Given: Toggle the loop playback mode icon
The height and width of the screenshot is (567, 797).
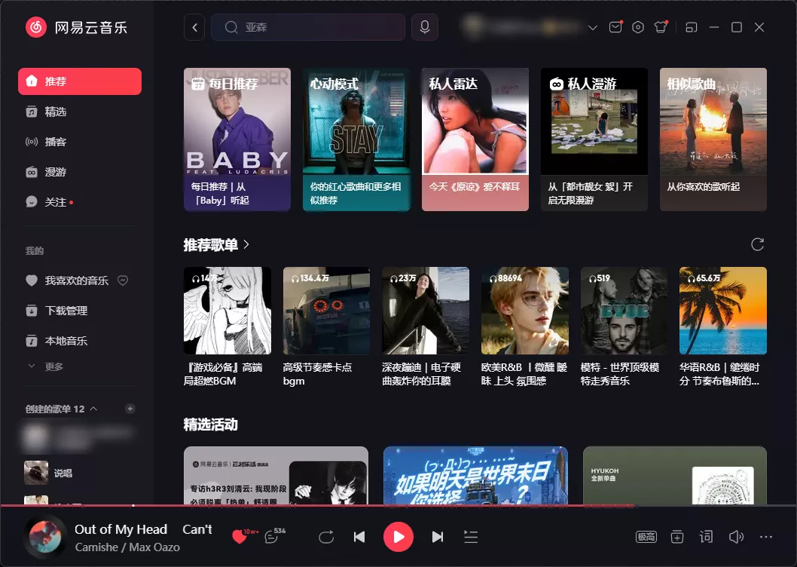Looking at the screenshot, I should point(326,537).
